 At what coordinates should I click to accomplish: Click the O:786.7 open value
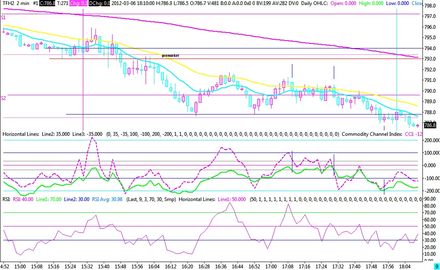199,3
